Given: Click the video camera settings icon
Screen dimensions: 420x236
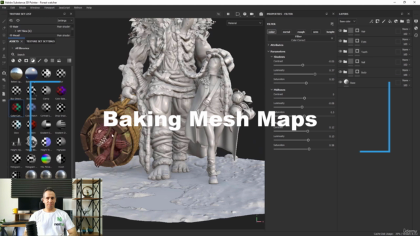Looking at the screenshot, I should 252,14.
